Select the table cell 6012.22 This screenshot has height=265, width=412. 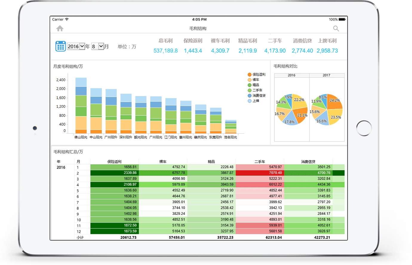click(x=260, y=184)
